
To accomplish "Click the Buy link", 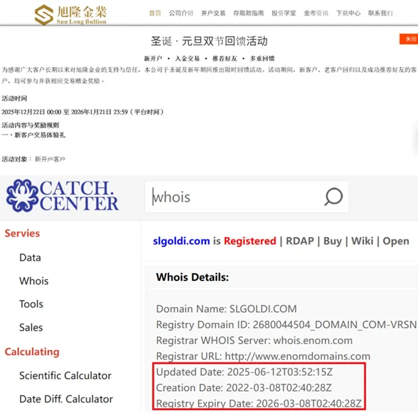I will (333, 241).
